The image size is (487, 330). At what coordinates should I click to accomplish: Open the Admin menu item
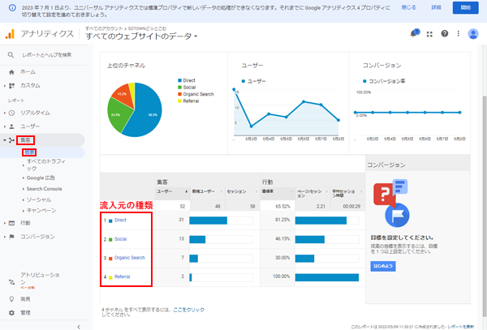(25, 313)
